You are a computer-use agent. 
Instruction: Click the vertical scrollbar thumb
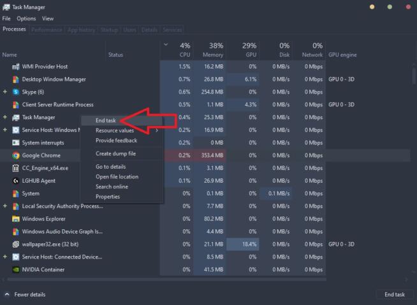(414, 76)
